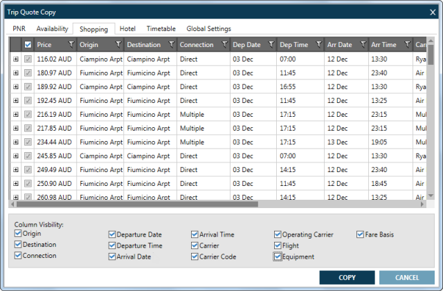The image size is (443, 291).
Task: Click the CANCEL button
Action: 406,278
